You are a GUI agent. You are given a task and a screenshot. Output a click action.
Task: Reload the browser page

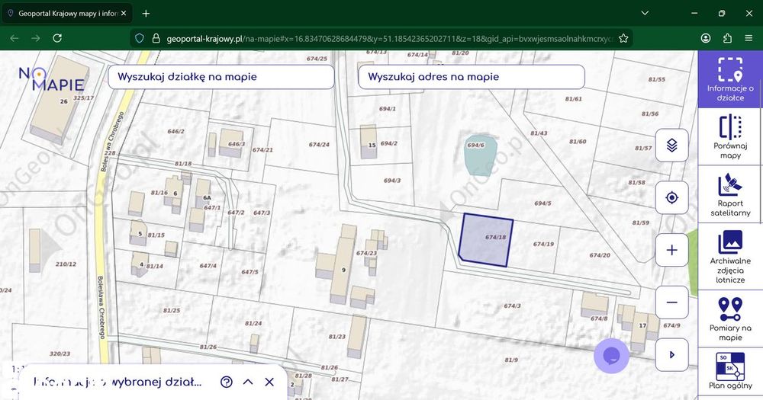click(x=57, y=38)
